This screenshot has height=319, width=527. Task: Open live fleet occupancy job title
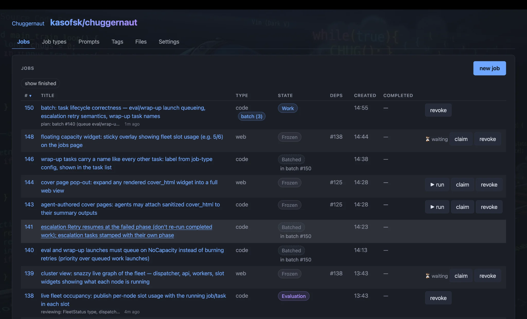pyautogui.click(x=133, y=300)
